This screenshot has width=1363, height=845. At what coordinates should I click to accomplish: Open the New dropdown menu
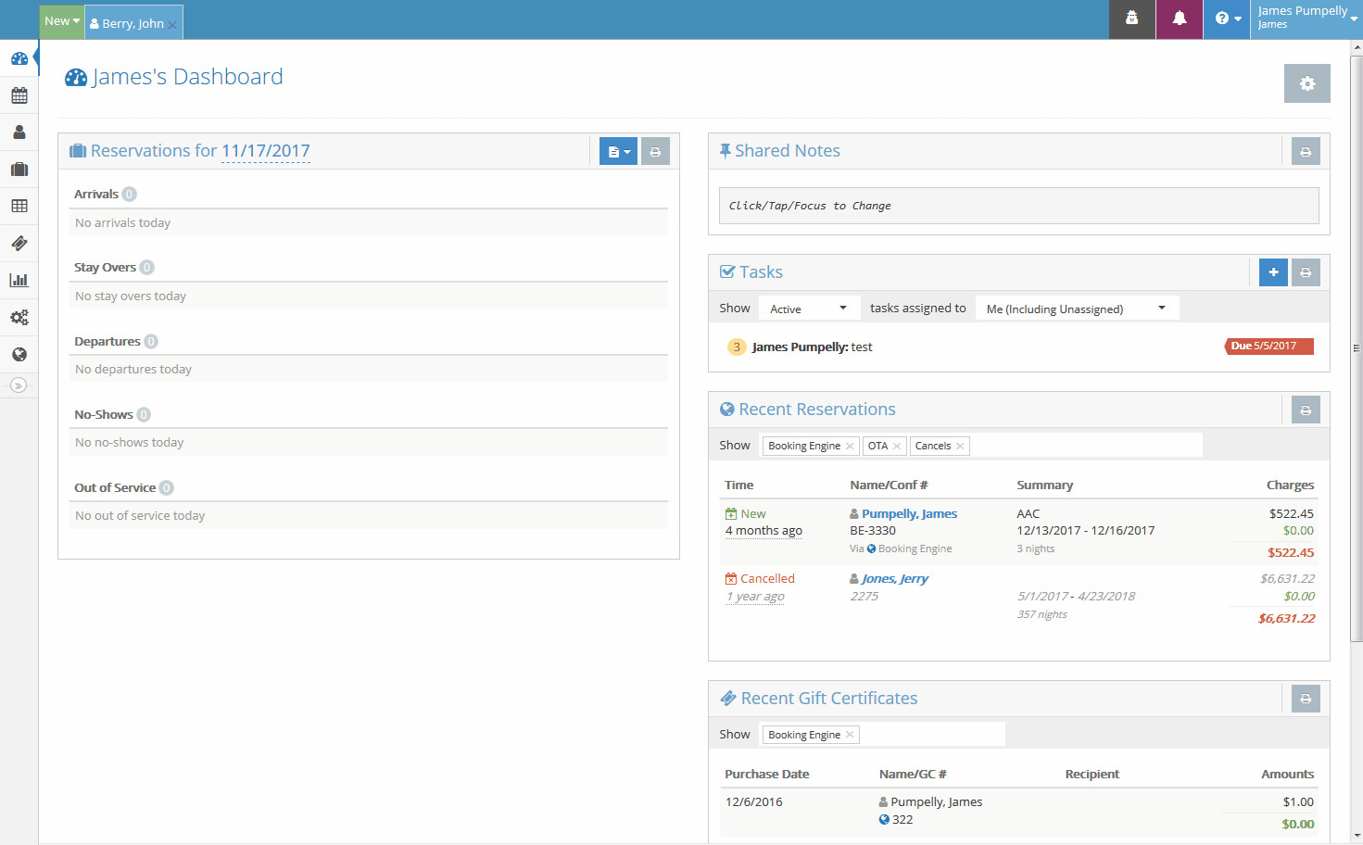click(x=61, y=20)
